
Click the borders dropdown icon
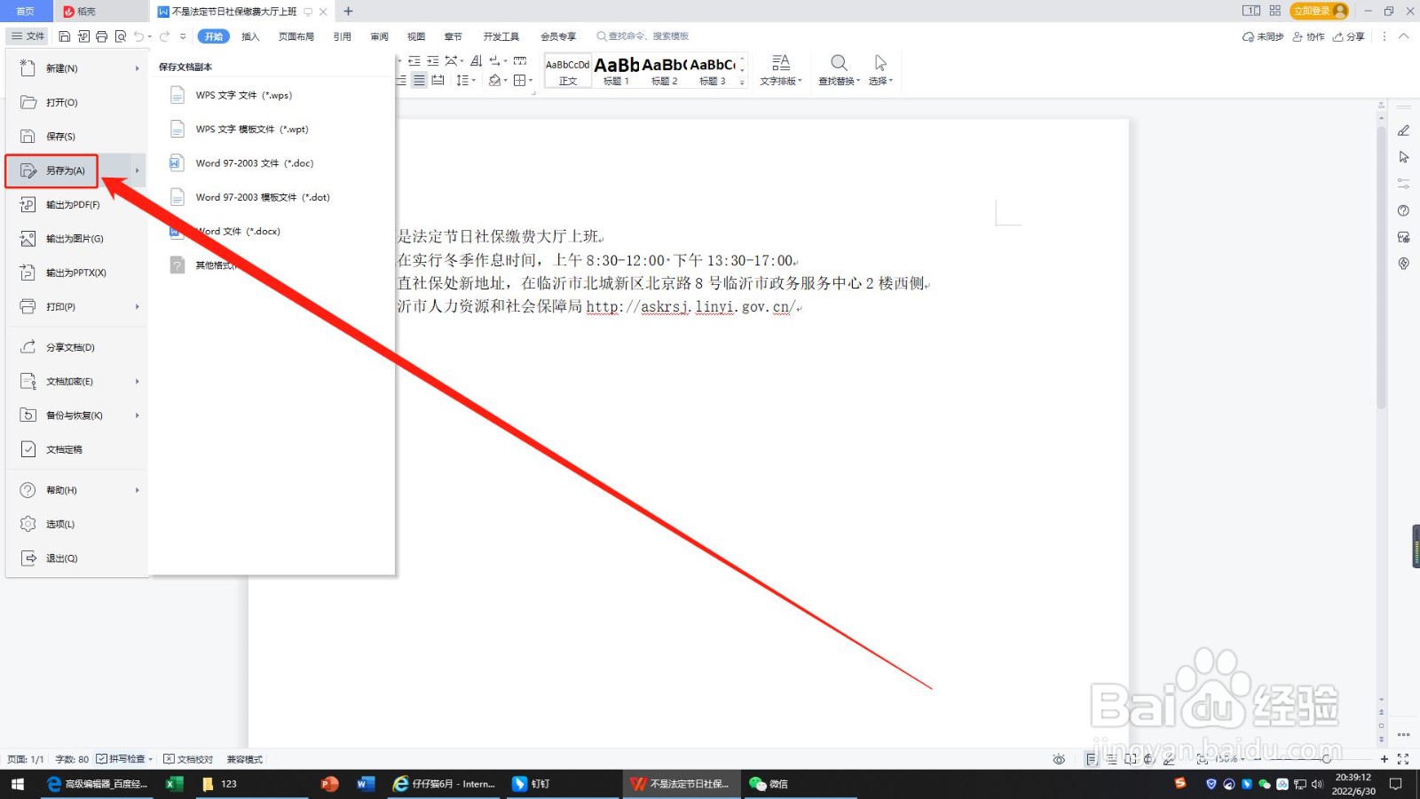523,80
